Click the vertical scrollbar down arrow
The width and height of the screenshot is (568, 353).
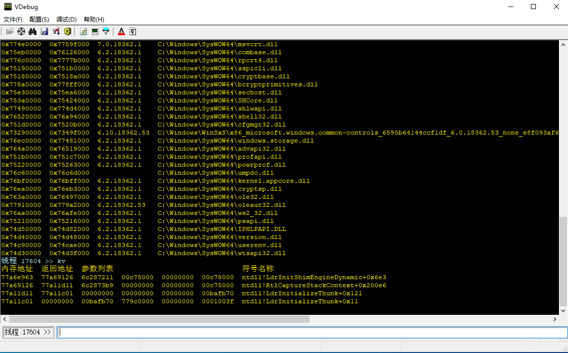[x=563, y=311]
